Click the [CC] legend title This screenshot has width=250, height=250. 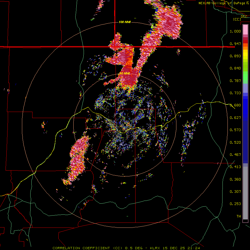pyautogui.click(x=237, y=19)
